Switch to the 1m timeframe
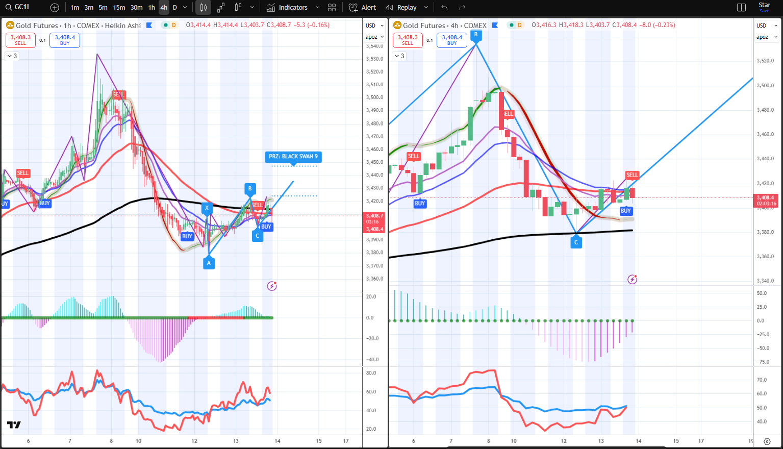Screen dimensions: 783x449 (x=75, y=8)
